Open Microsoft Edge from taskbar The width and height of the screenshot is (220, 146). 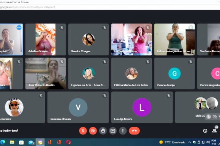coord(3,142)
